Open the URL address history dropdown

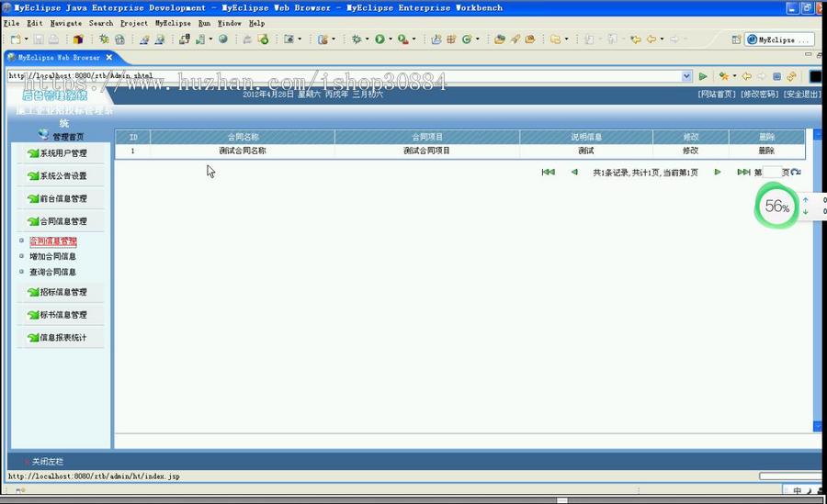[x=686, y=76]
